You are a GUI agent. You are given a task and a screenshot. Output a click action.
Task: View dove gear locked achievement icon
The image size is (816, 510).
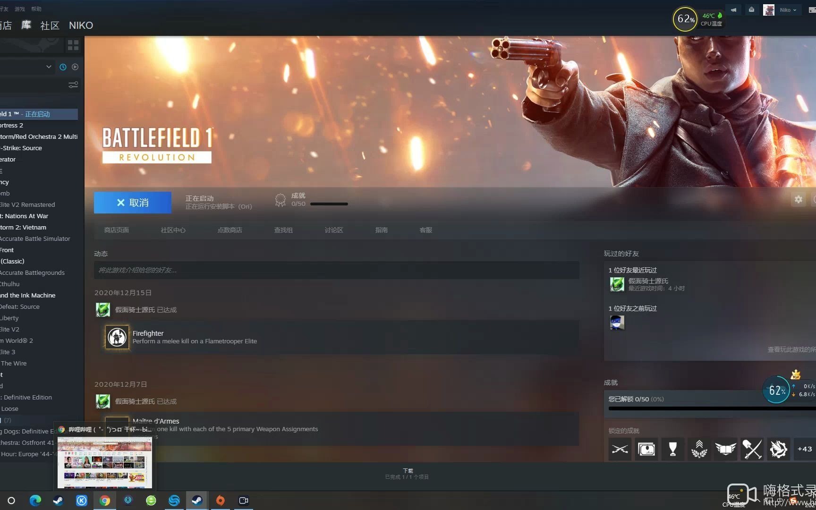779,449
